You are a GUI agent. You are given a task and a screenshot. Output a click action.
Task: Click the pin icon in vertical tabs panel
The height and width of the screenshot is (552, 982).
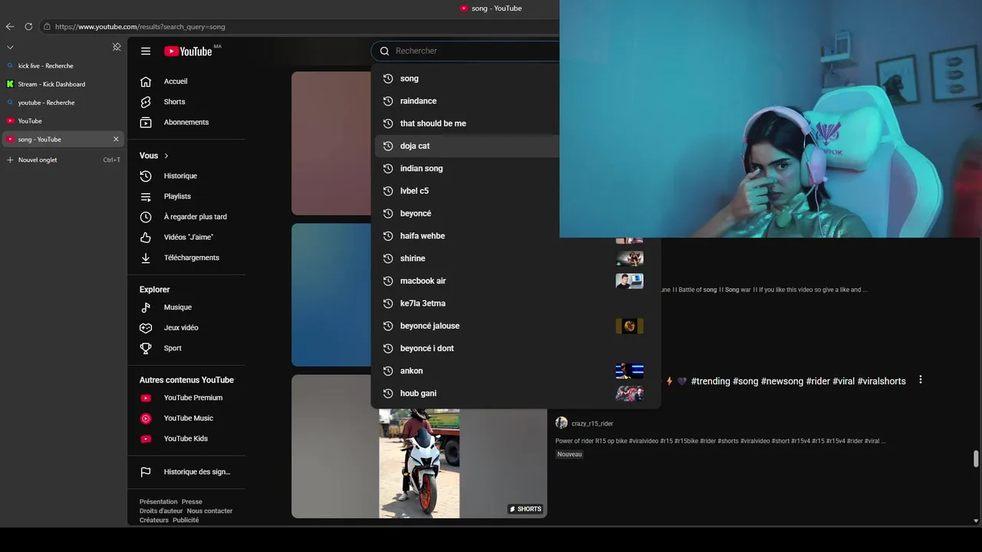click(x=117, y=47)
